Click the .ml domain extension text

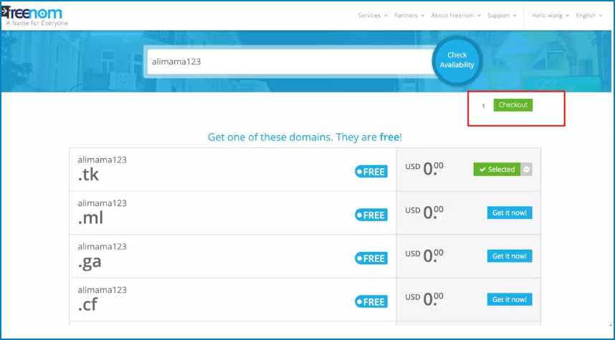click(x=90, y=218)
